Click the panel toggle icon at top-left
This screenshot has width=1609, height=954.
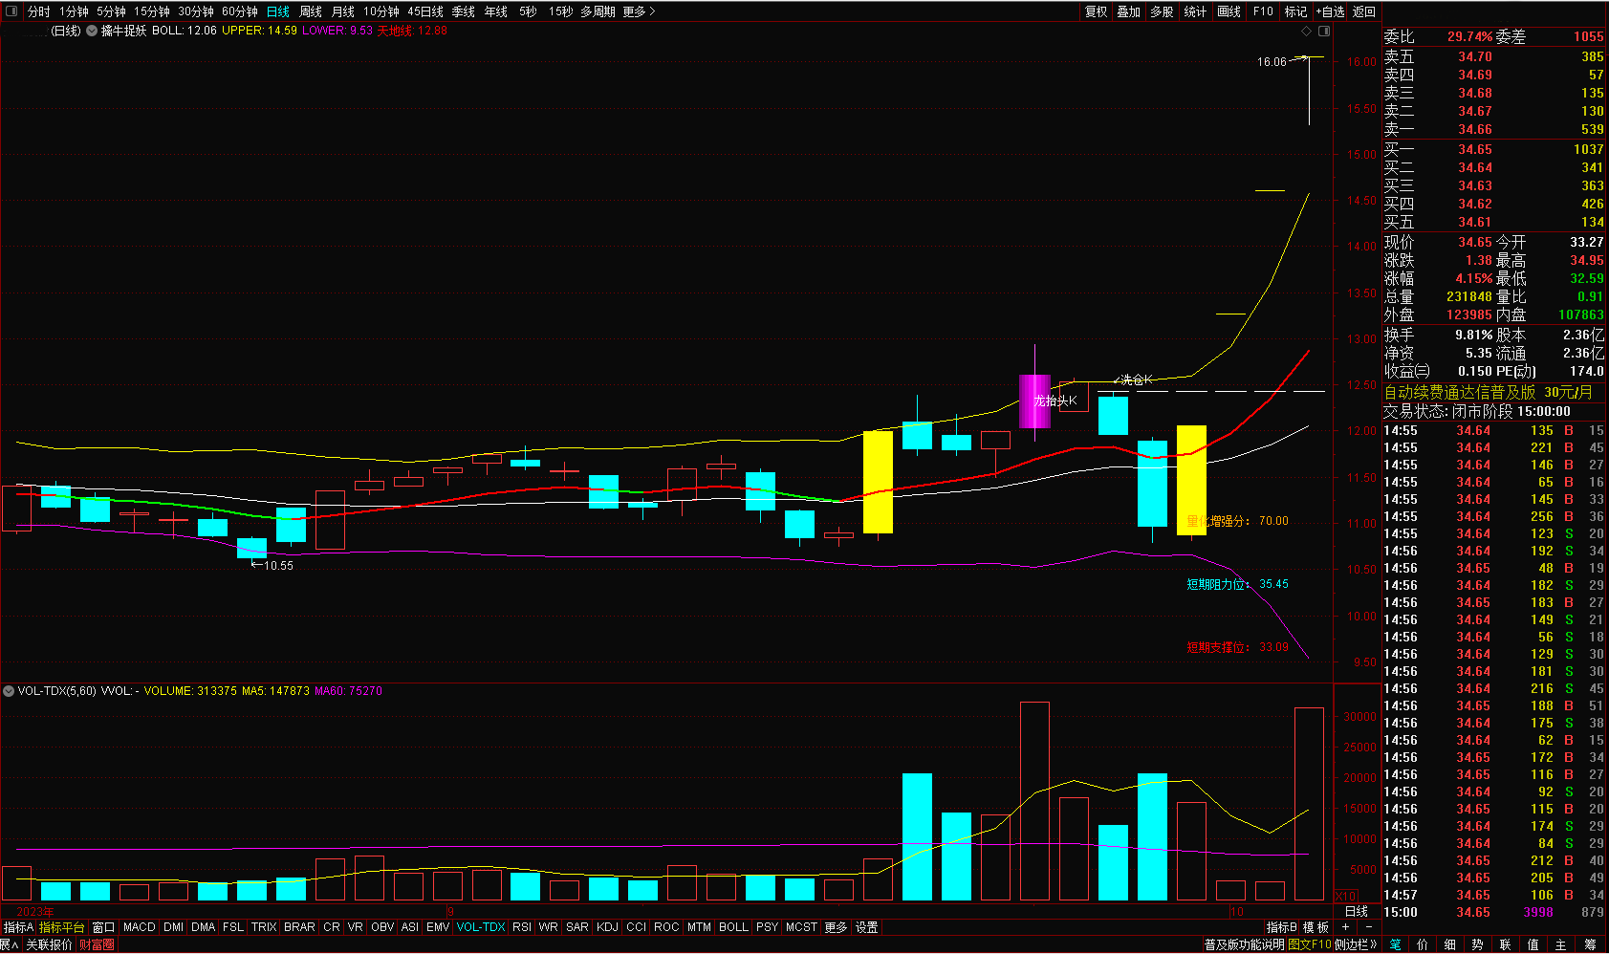(x=11, y=11)
